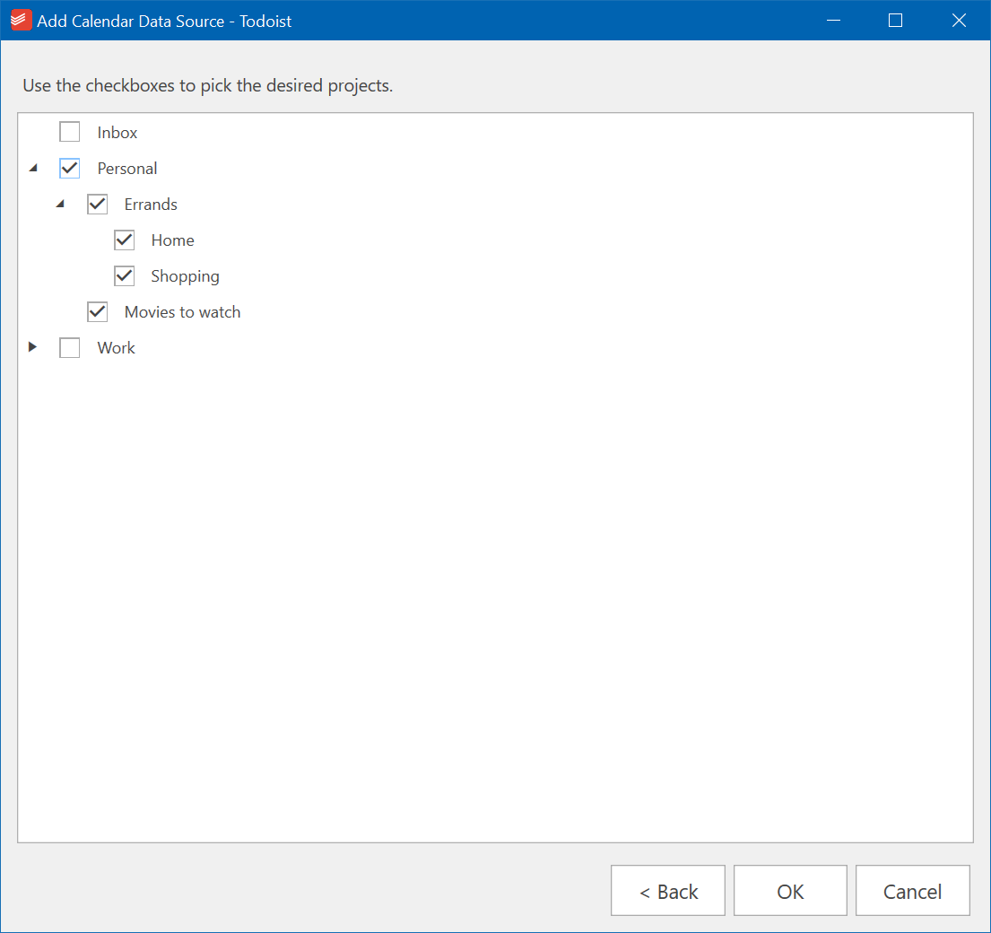The height and width of the screenshot is (933, 991).
Task: Uncheck the Movies to watch checkbox
Action: click(x=98, y=311)
